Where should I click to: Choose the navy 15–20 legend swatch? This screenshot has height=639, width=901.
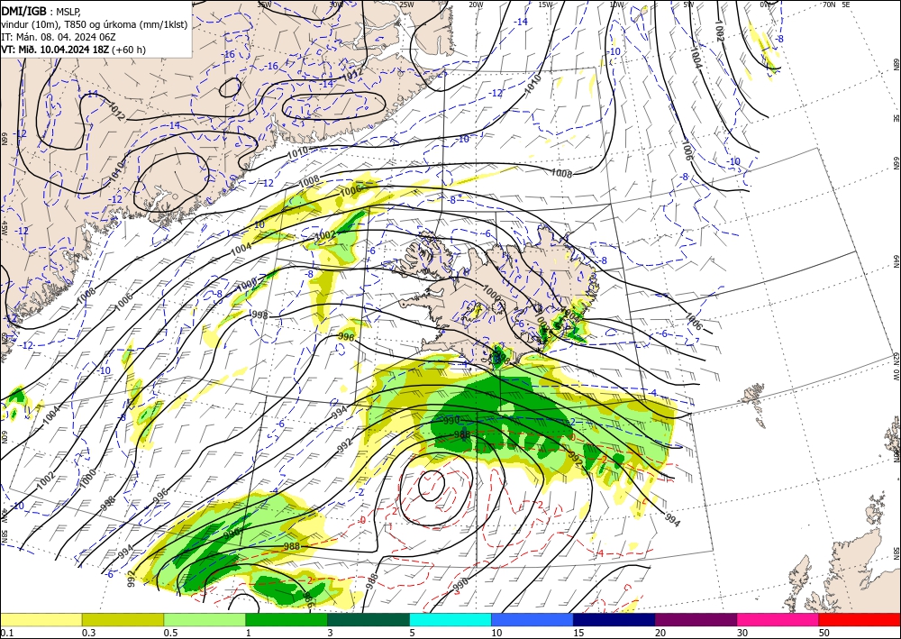(x=614, y=619)
